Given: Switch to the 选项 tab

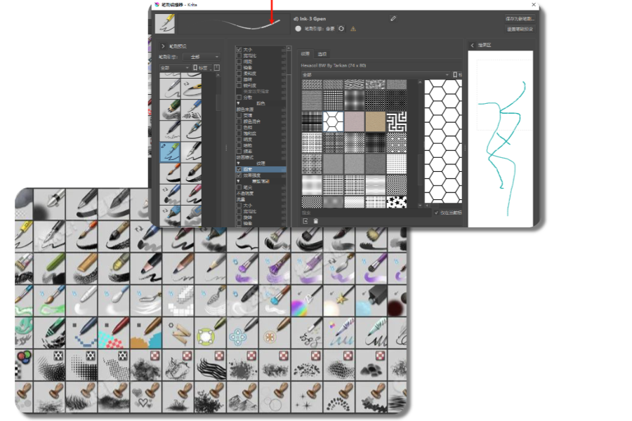Looking at the screenshot, I should [322, 53].
